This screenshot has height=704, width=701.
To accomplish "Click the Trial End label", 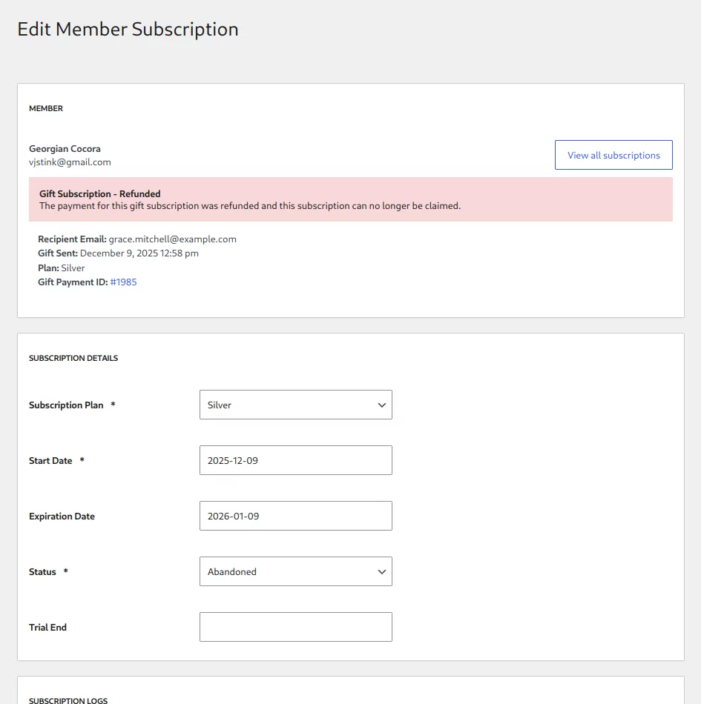I will coord(47,628).
